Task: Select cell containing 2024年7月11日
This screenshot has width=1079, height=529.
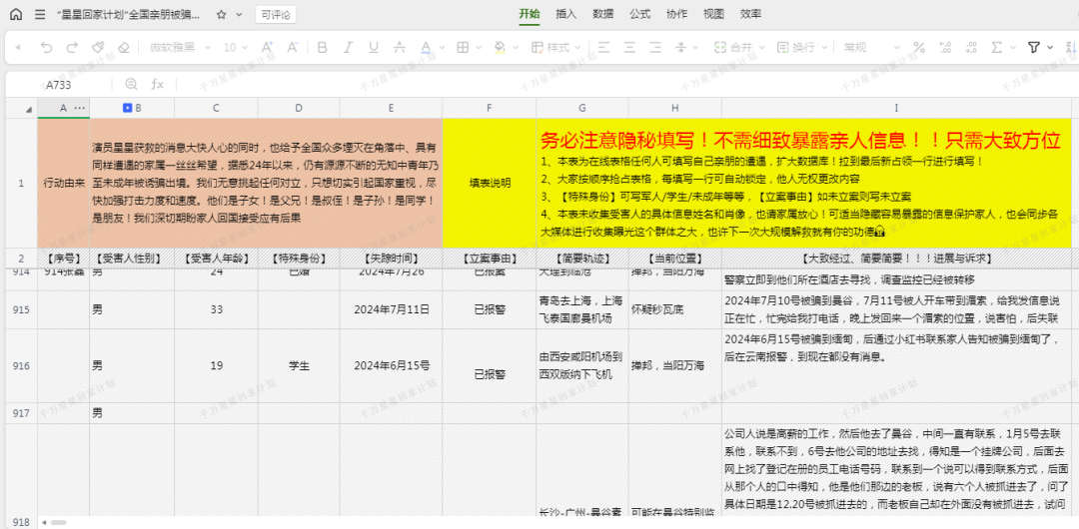Action: point(391,309)
